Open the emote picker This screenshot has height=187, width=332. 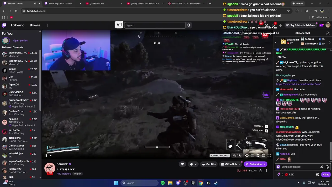pos(327,167)
